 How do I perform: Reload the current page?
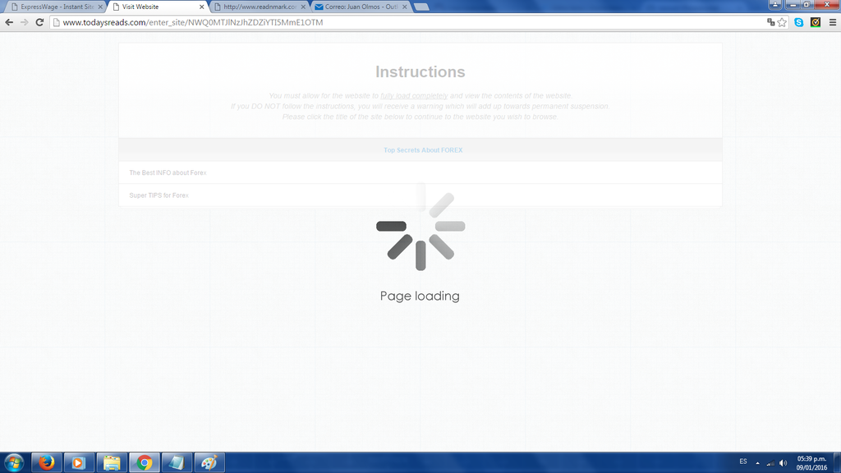39,22
